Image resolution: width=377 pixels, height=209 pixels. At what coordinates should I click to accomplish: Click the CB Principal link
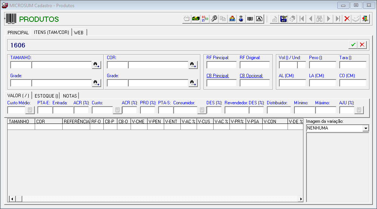click(x=218, y=76)
